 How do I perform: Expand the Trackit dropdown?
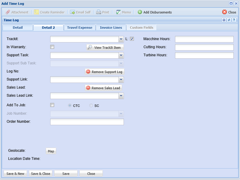pos(121,39)
